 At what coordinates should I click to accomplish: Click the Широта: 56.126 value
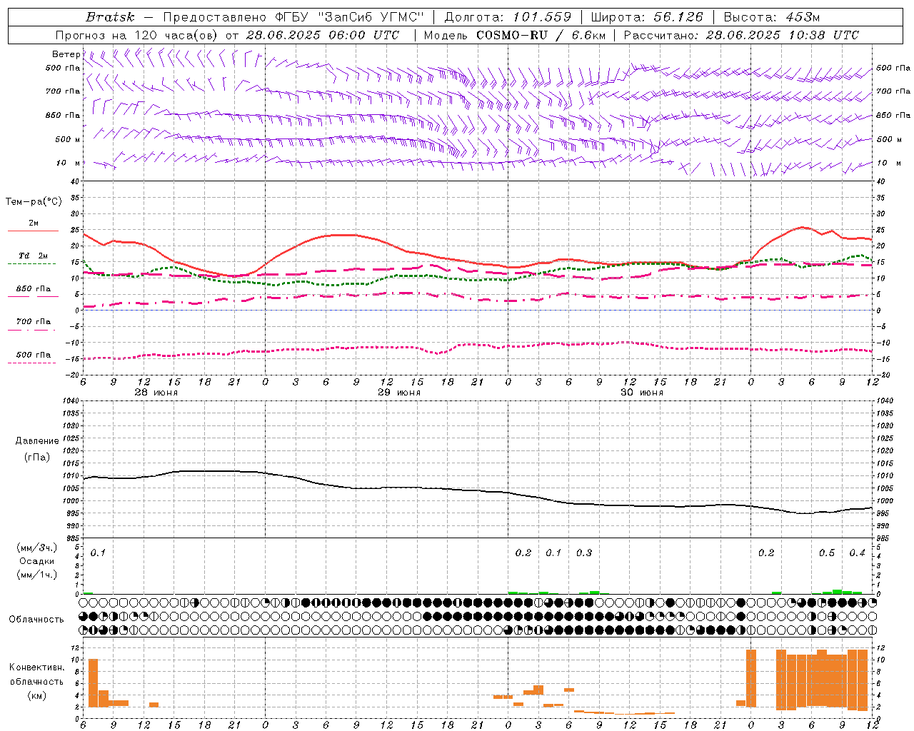coord(647,17)
